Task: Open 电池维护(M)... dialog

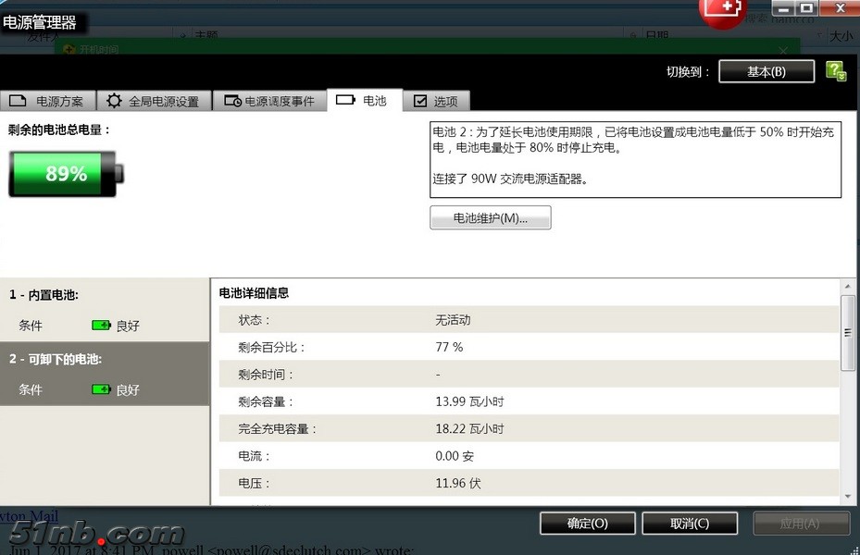Action: (x=490, y=218)
